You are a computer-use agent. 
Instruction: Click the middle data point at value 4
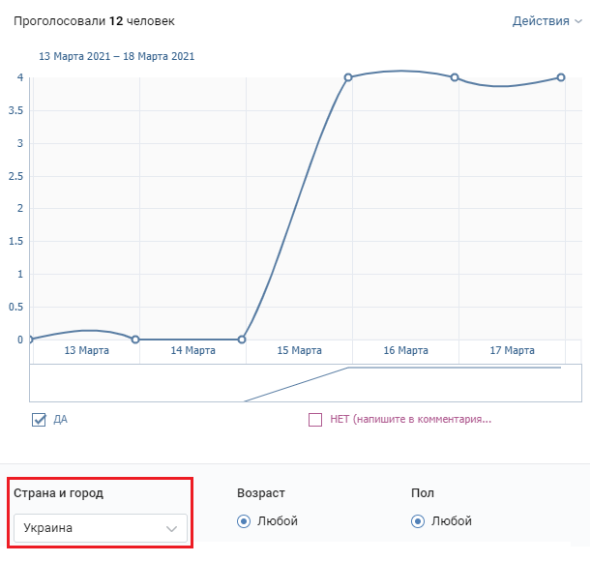[x=455, y=77]
